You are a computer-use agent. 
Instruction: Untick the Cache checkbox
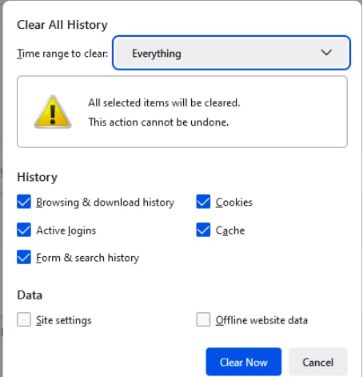(x=203, y=230)
